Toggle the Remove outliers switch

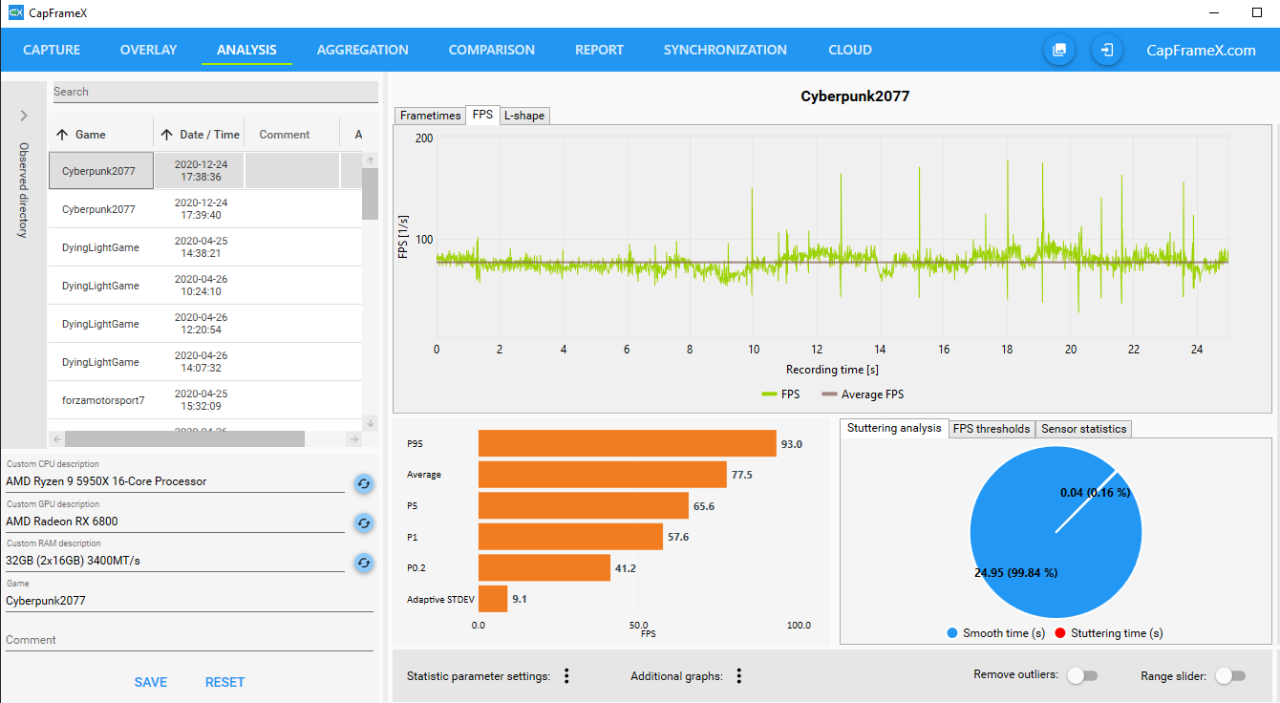pos(1081,676)
